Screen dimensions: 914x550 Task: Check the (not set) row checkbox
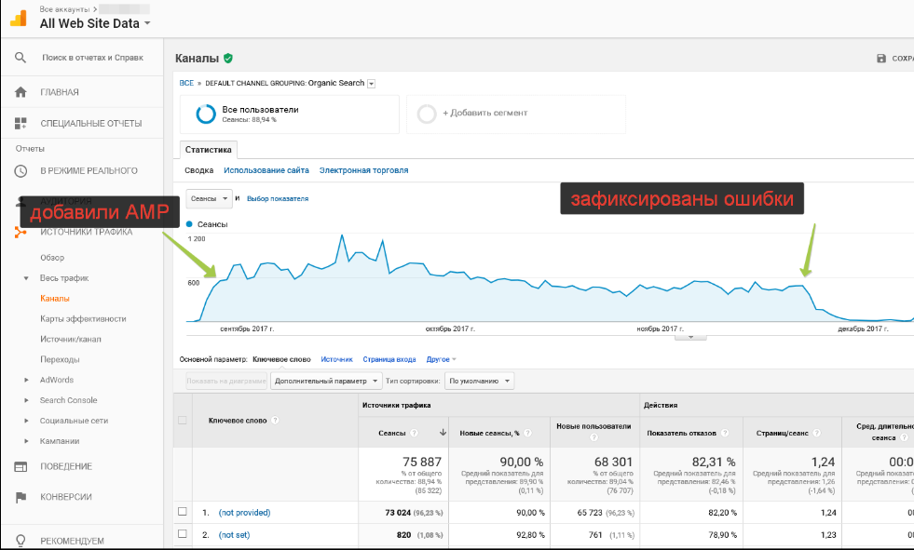(x=183, y=533)
